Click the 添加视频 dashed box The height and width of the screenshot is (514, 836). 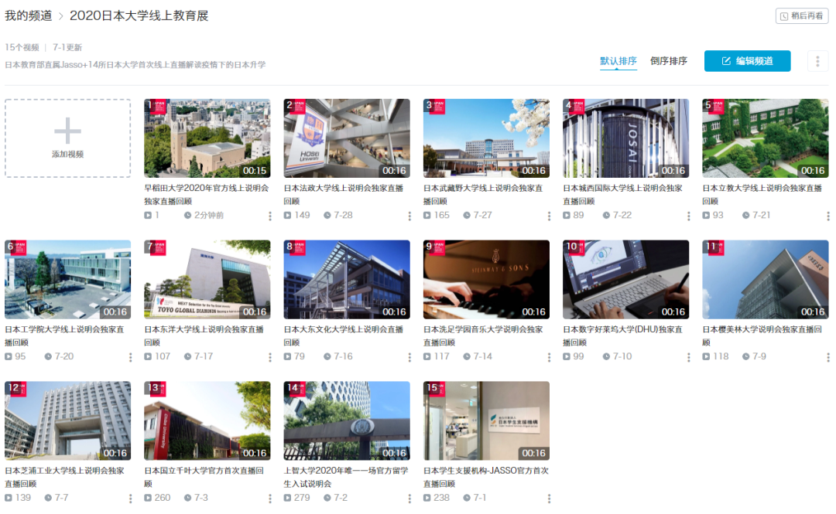(x=67, y=138)
